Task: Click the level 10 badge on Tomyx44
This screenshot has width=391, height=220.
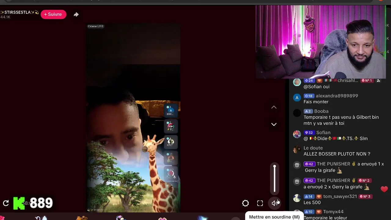Action: (309, 212)
